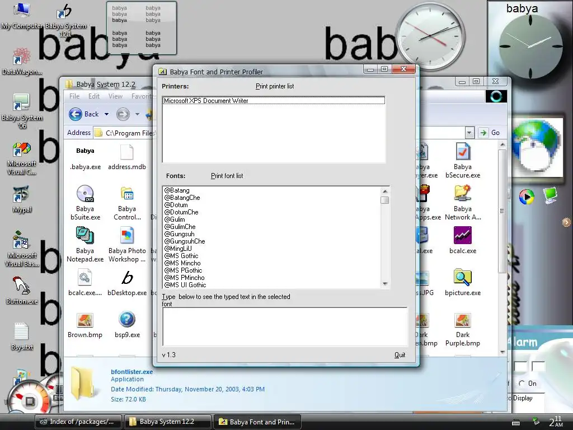
Task: Select Babya bSecure.exe icon
Action: (463, 161)
